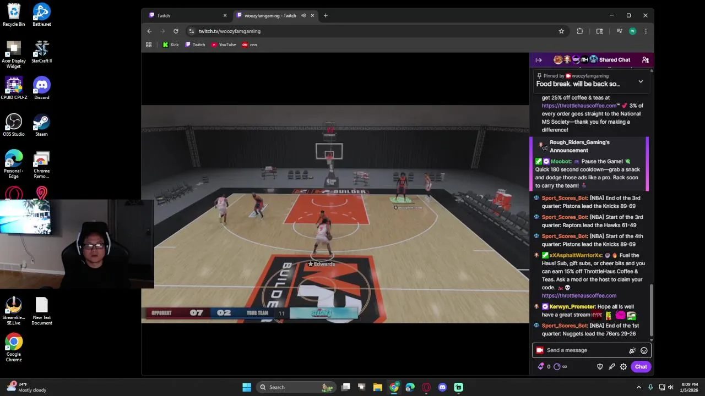Open the mod view sword icon
The width and height of the screenshot is (705, 396).
pyautogui.click(x=611, y=367)
